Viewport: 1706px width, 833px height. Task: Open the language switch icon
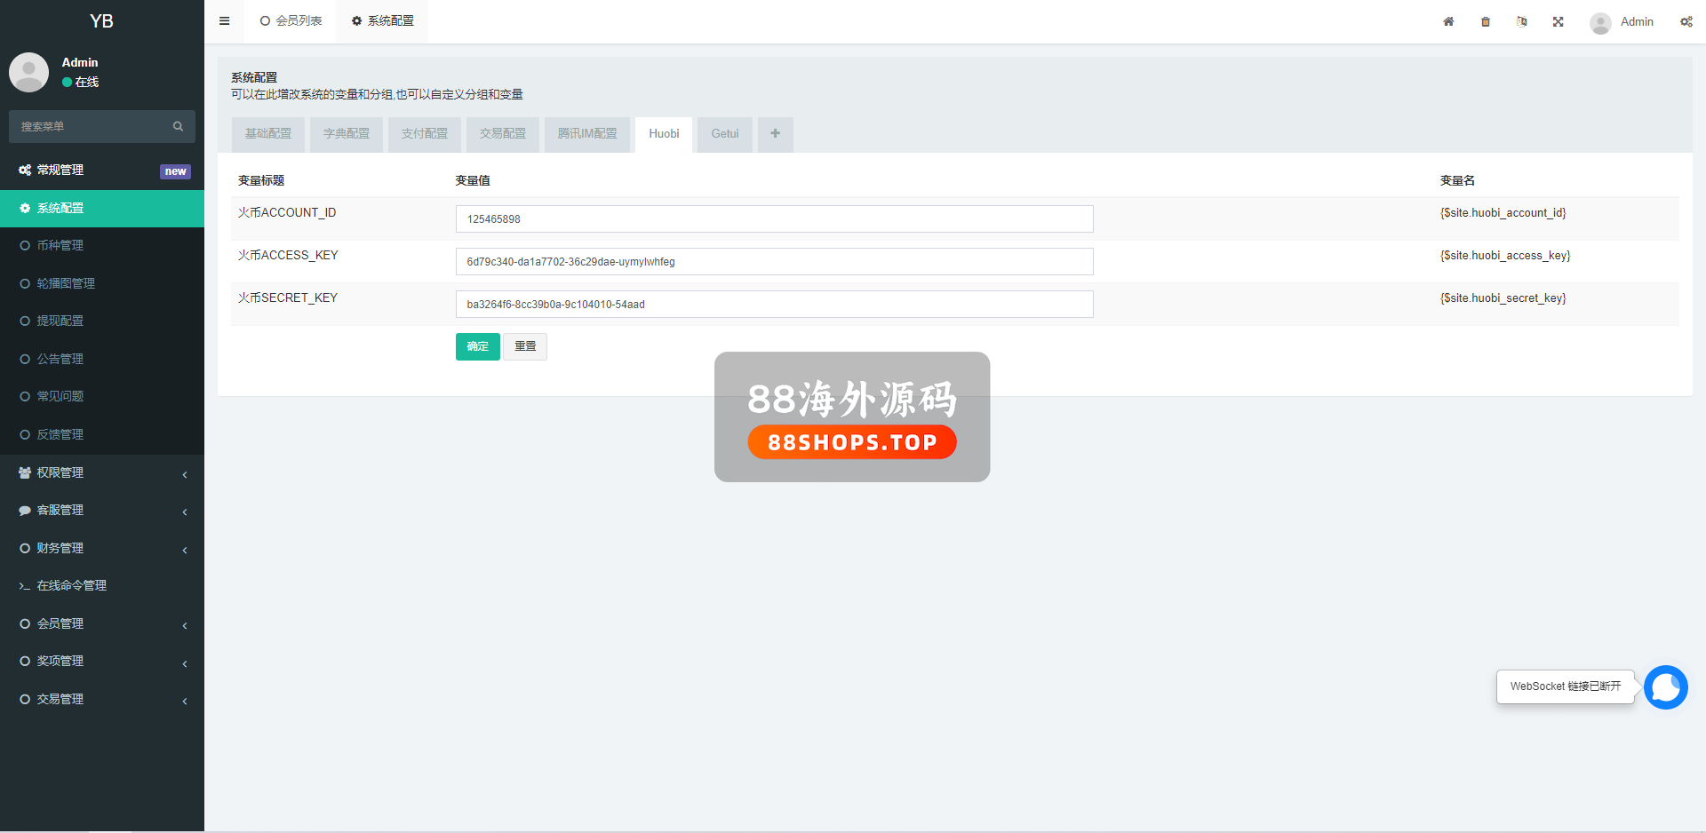tap(1522, 21)
